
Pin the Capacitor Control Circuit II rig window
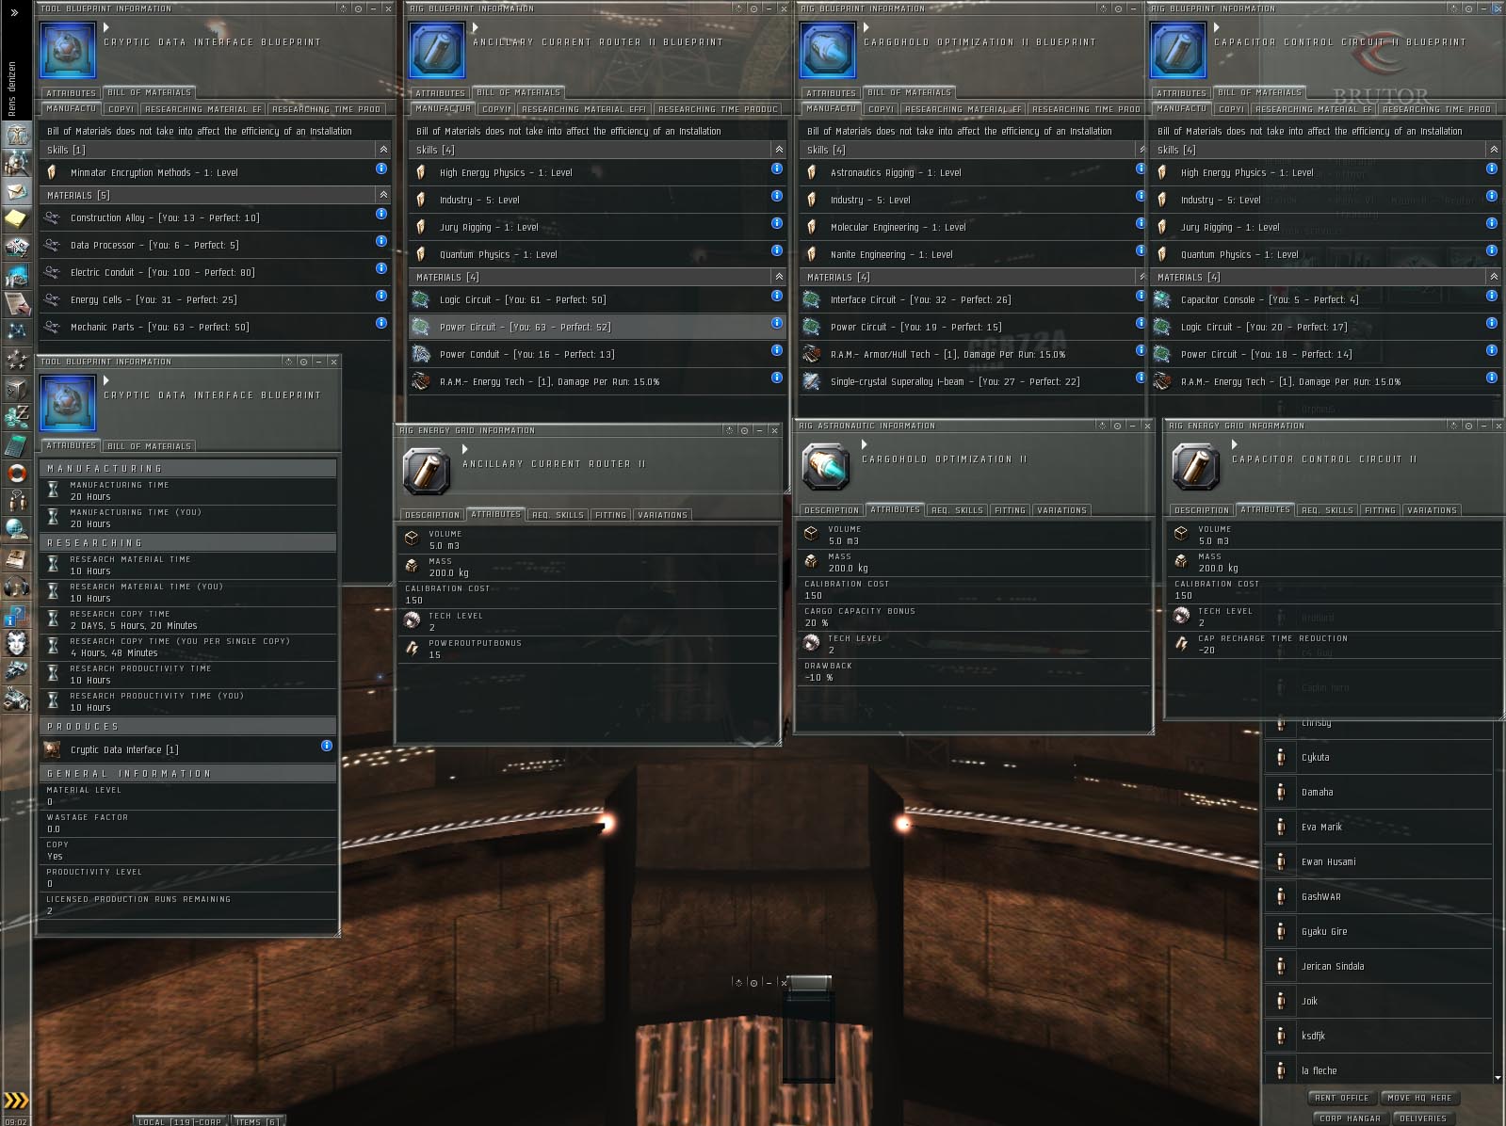pyautogui.click(x=1468, y=426)
